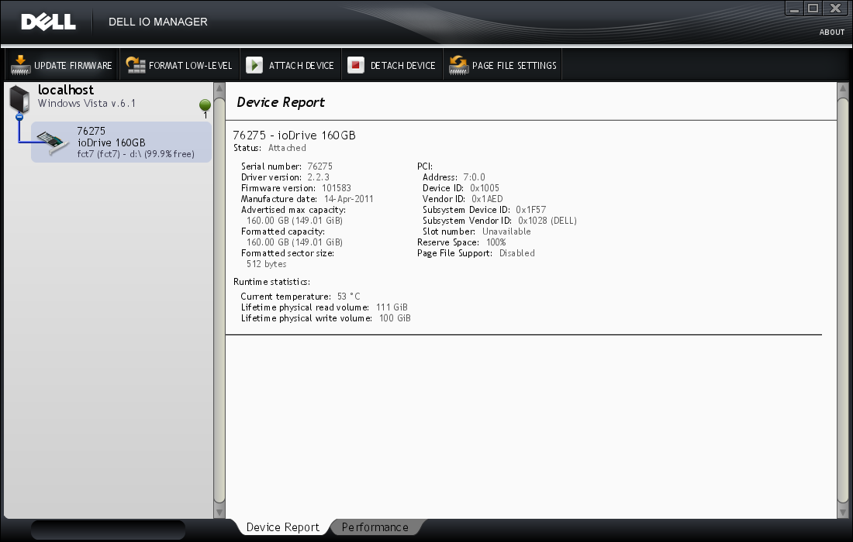Viewport: 853px width, 542px height.
Task: Switch to the Performance tab
Action: [375, 527]
